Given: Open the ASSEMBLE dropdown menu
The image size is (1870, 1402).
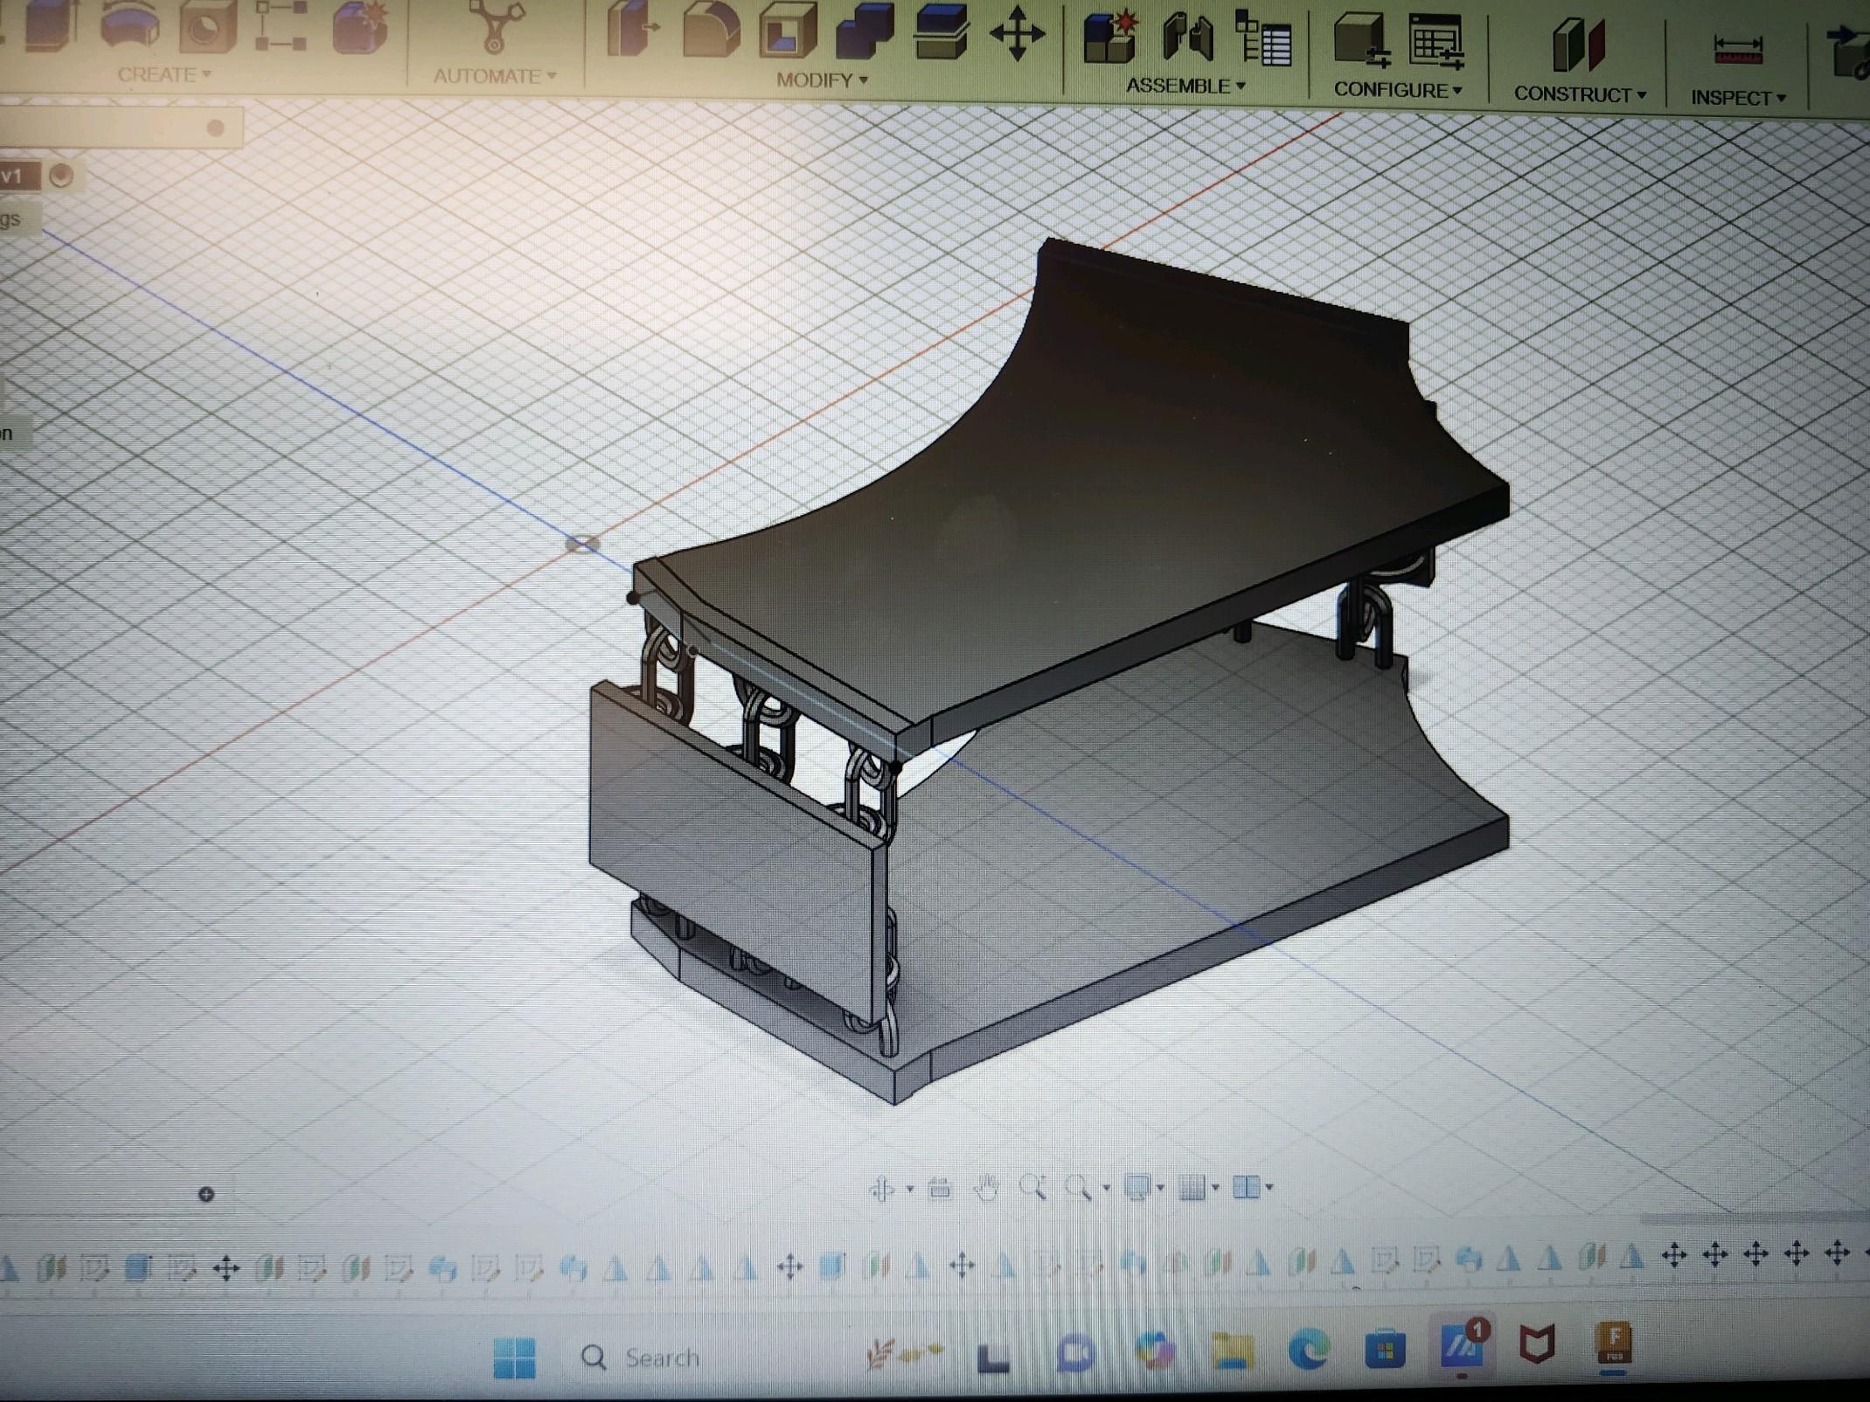Looking at the screenshot, I should point(1185,86).
